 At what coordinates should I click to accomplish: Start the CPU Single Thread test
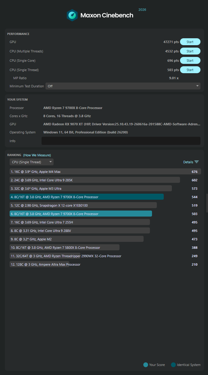point(190,70)
